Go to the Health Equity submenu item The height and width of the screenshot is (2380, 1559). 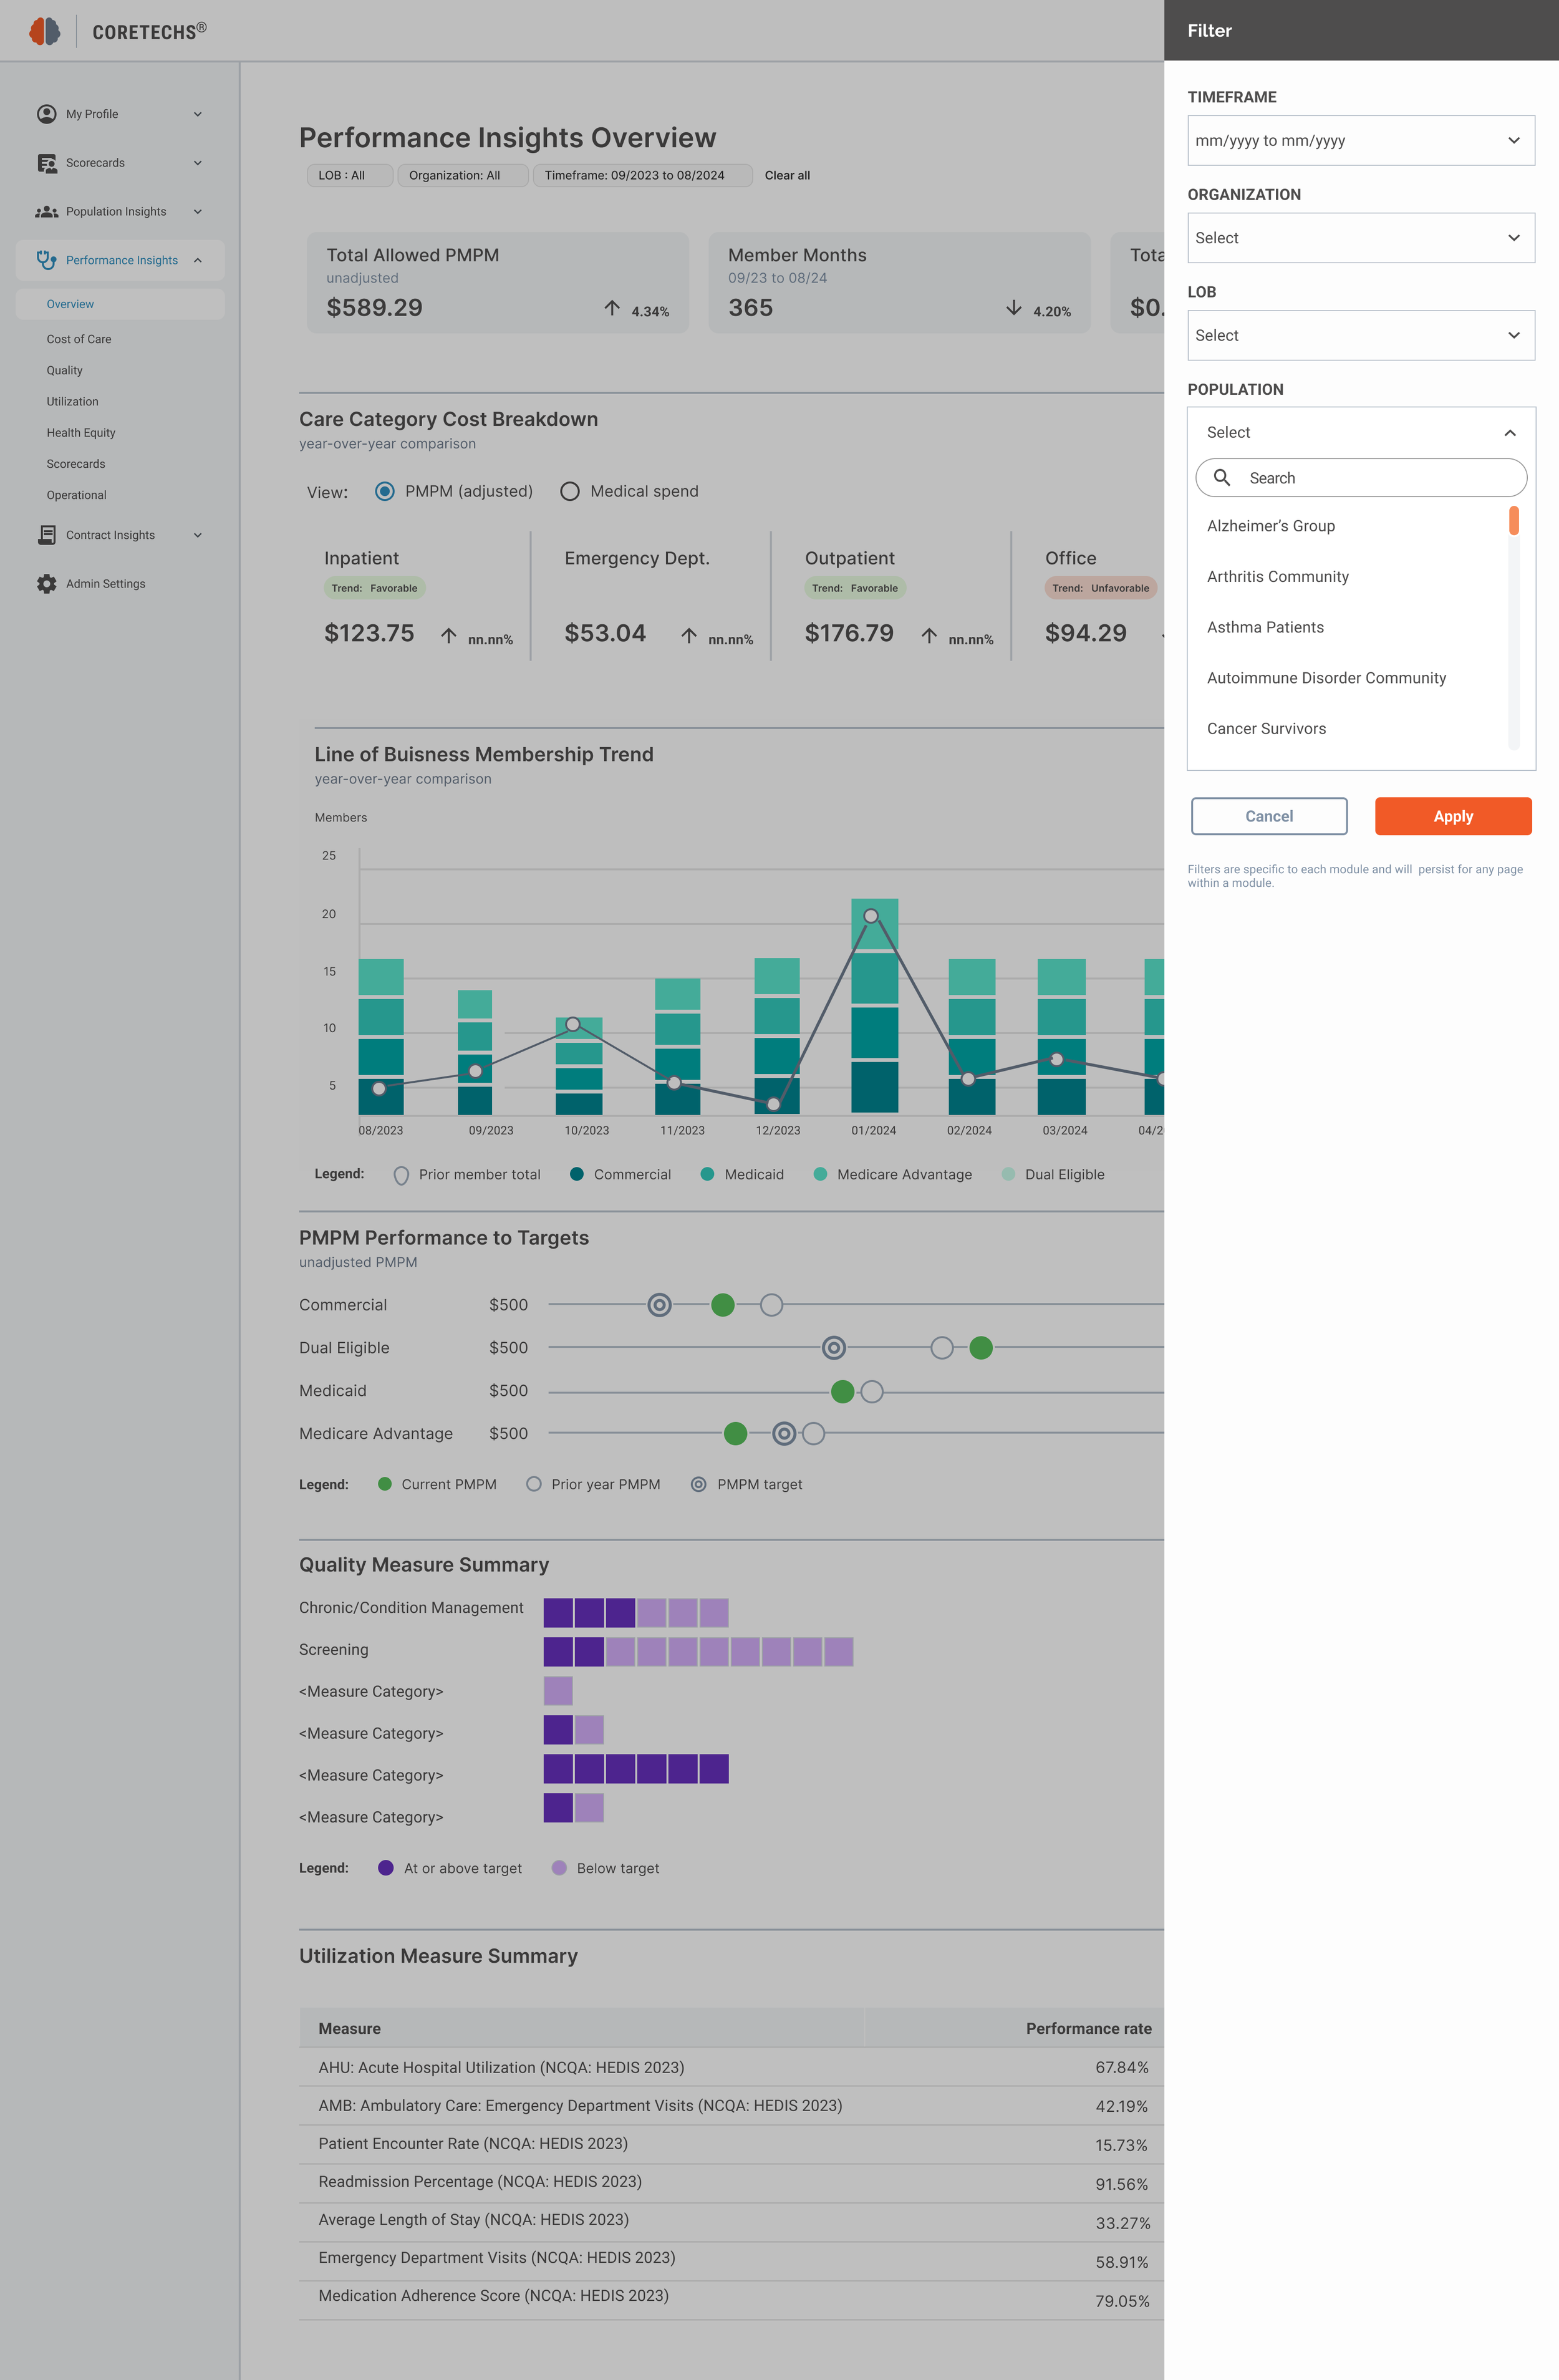81,433
